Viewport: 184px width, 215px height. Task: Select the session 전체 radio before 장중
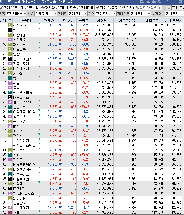(x=98, y=8)
